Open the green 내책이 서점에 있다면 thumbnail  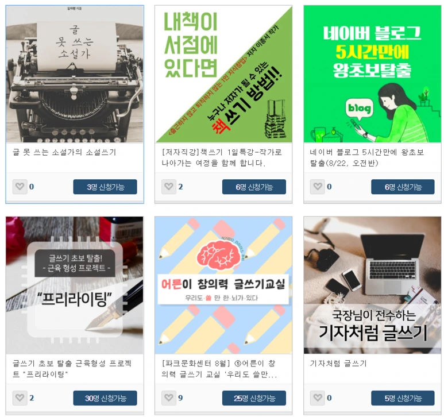tap(223, 74)
